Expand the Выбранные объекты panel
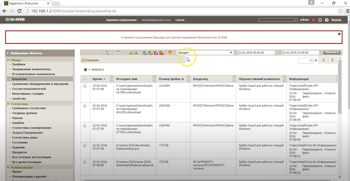The width and height of the screenshot is (350, 181). click(x=40, y=53)
